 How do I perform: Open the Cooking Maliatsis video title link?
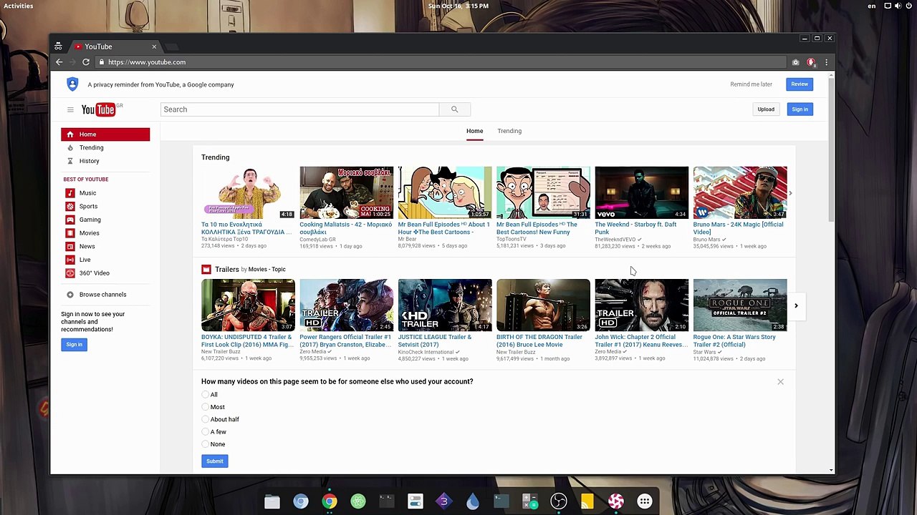pyautogui.click(x=346, y=228)
